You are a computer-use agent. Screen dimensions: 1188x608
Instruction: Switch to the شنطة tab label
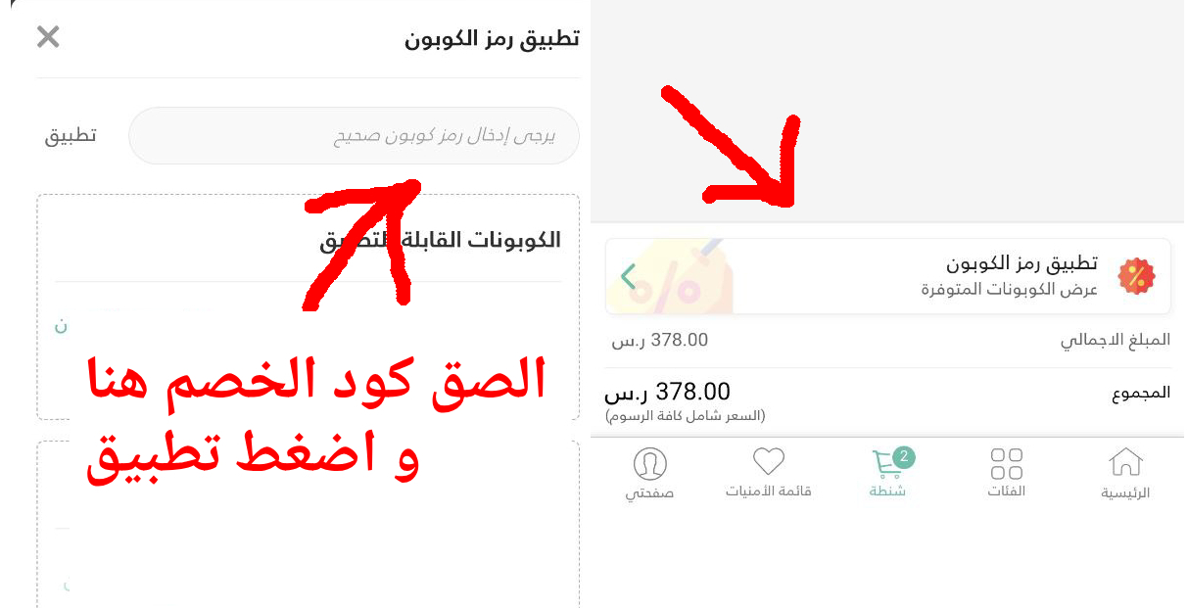coord(887,491)
